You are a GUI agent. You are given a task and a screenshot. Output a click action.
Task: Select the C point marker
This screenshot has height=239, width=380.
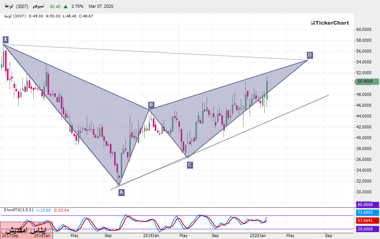pos(190,165)
